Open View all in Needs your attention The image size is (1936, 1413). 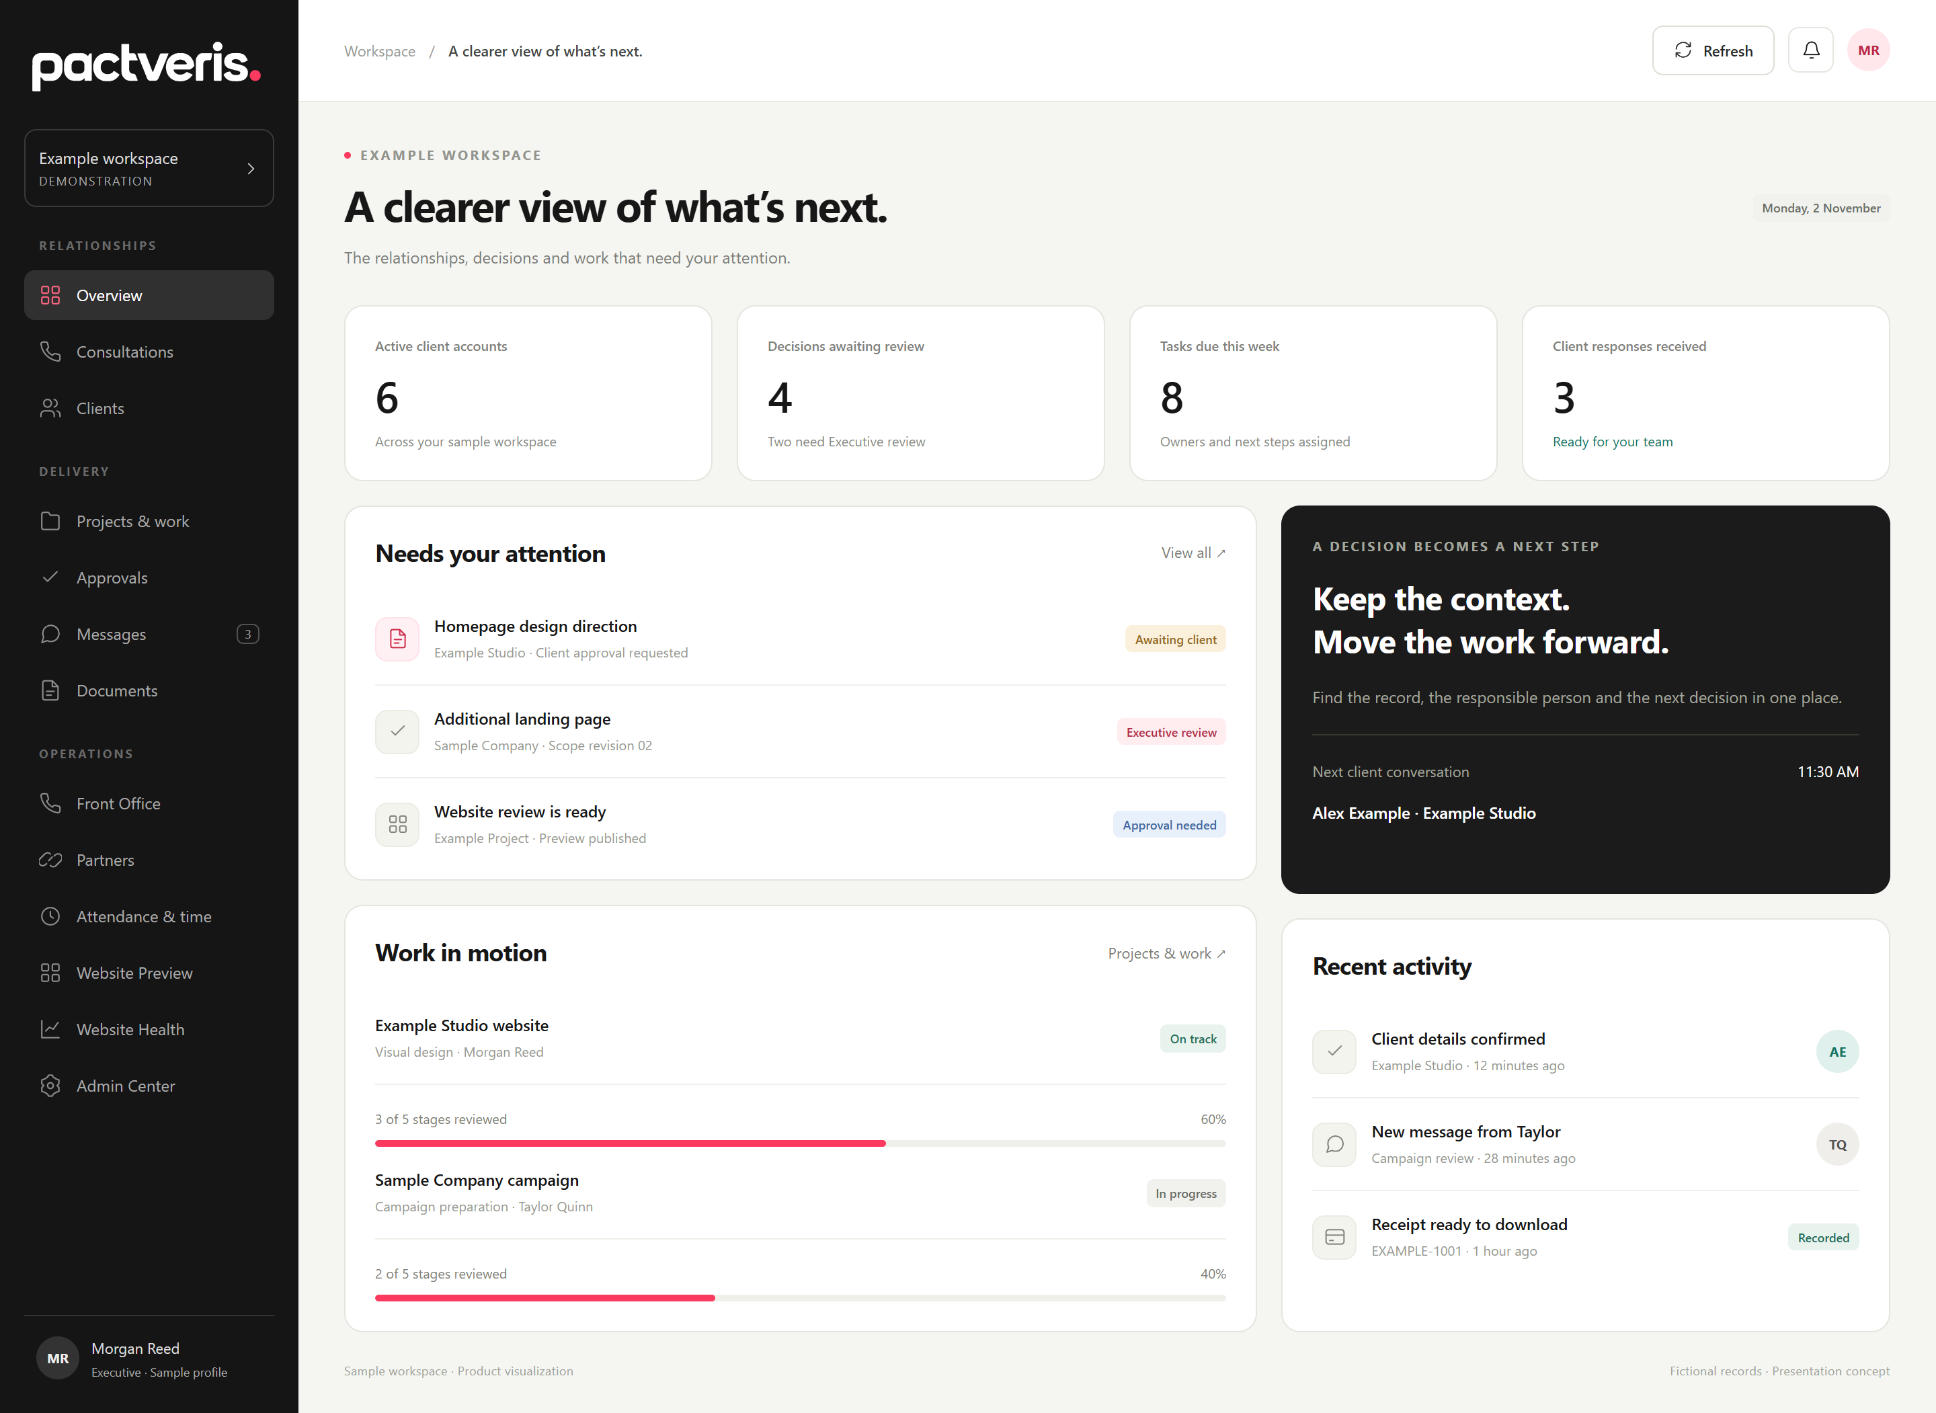pos(1193,553)
